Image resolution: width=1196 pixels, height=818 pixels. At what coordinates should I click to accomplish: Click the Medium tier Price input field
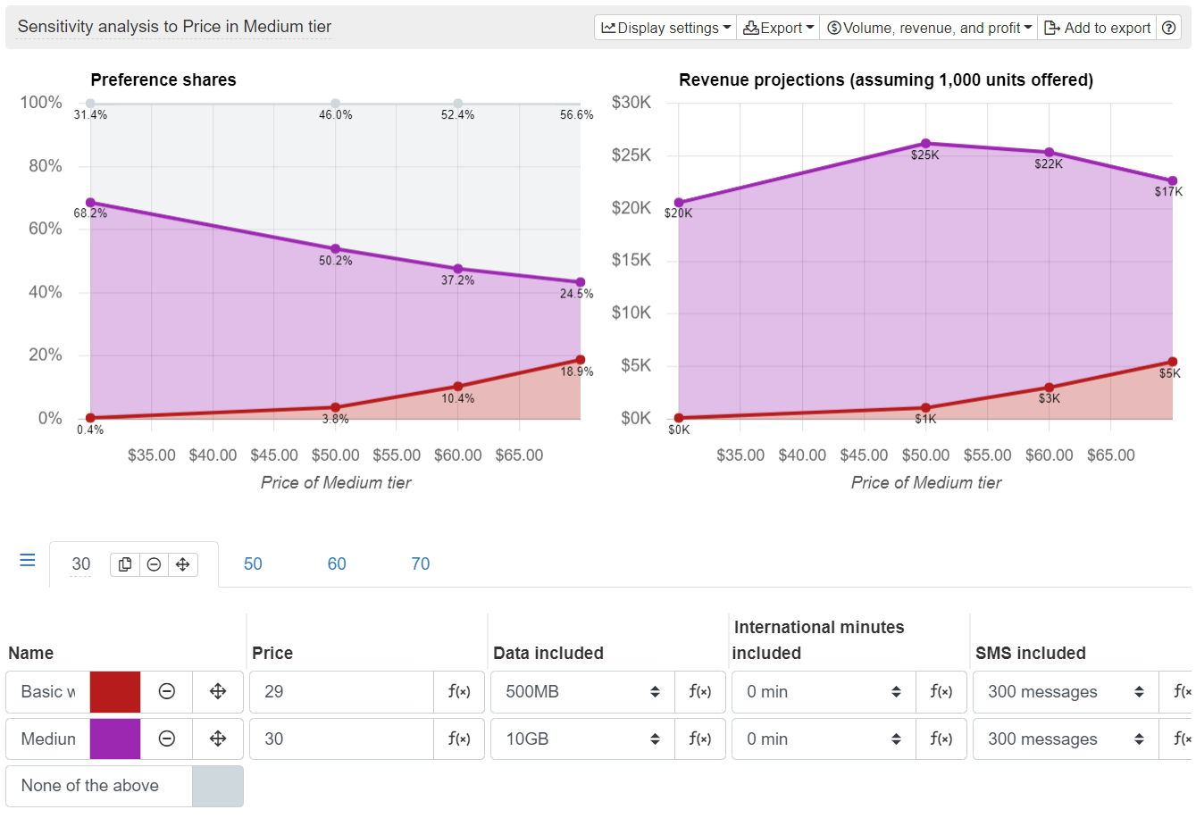341,739
